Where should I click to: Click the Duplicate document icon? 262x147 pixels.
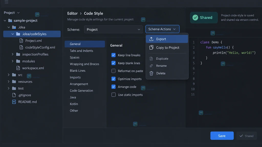[151, 59]
